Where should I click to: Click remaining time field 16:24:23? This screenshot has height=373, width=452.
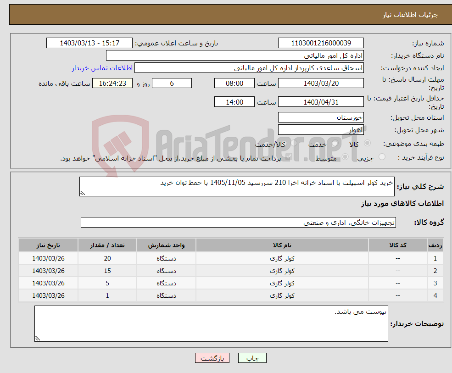tap(112, 84)
